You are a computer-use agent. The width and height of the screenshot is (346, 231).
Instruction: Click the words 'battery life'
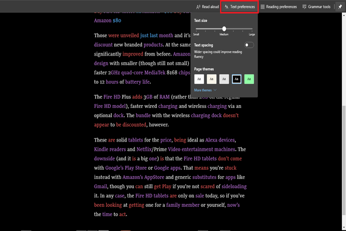click(137, 82)
